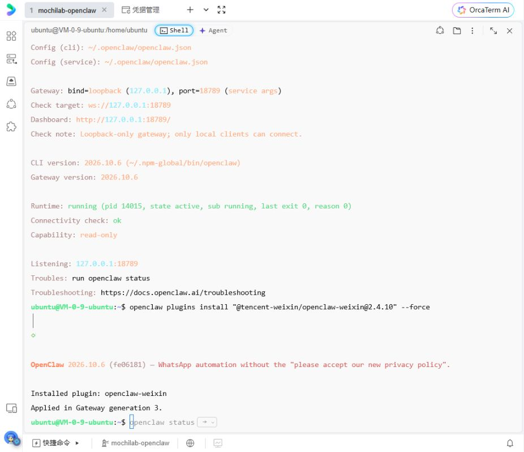The height and width of the screenshot is (452, 524).
Task: Click the globe icon in the bottom bar
Action: click(x=190, y=443)
